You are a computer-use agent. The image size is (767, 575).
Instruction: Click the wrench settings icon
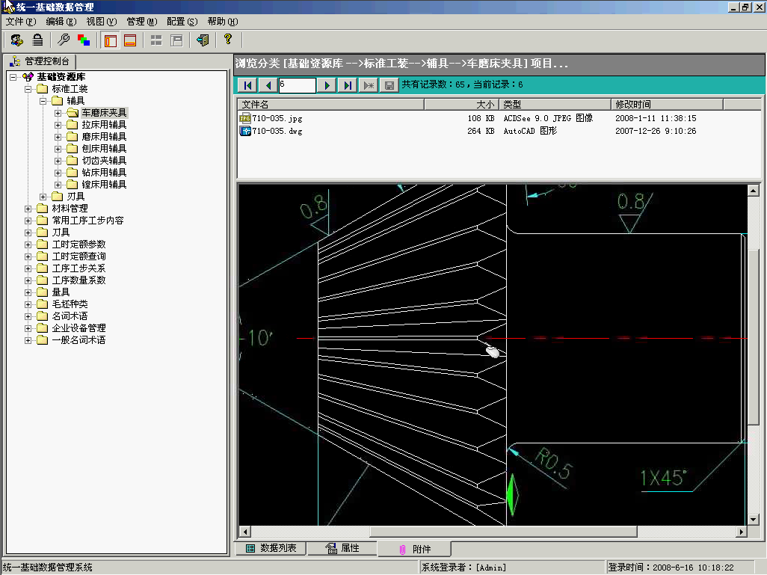click(x=64, y=40)
